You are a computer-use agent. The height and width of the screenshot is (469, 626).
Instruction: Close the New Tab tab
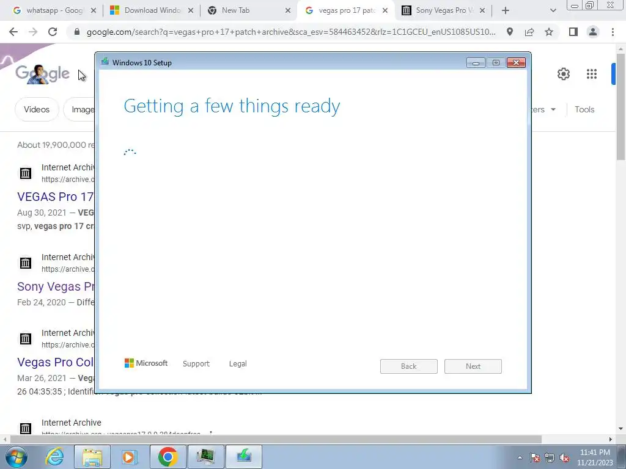tap(288, 10)
